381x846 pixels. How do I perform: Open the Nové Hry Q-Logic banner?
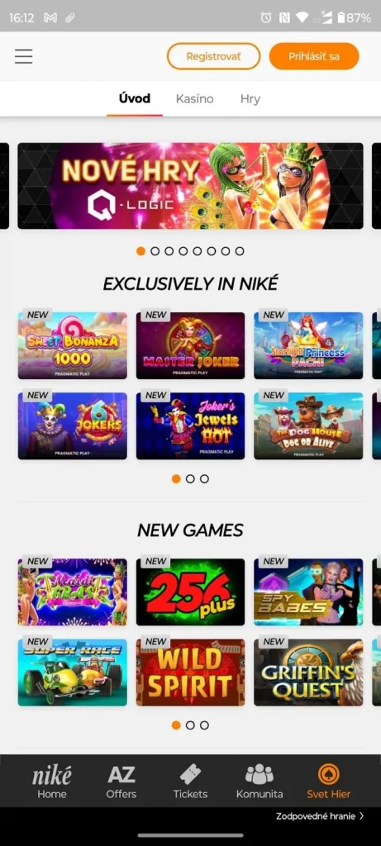(x=190, y=186)
